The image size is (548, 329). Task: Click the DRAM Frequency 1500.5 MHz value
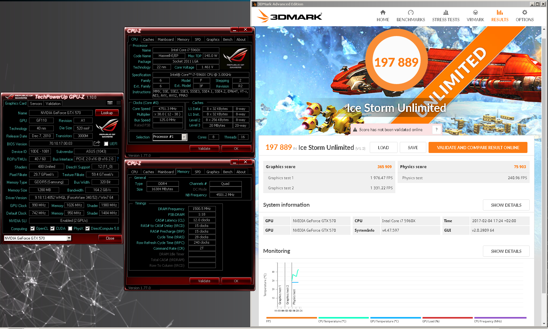pyautogui.click(x=202, y=209)
